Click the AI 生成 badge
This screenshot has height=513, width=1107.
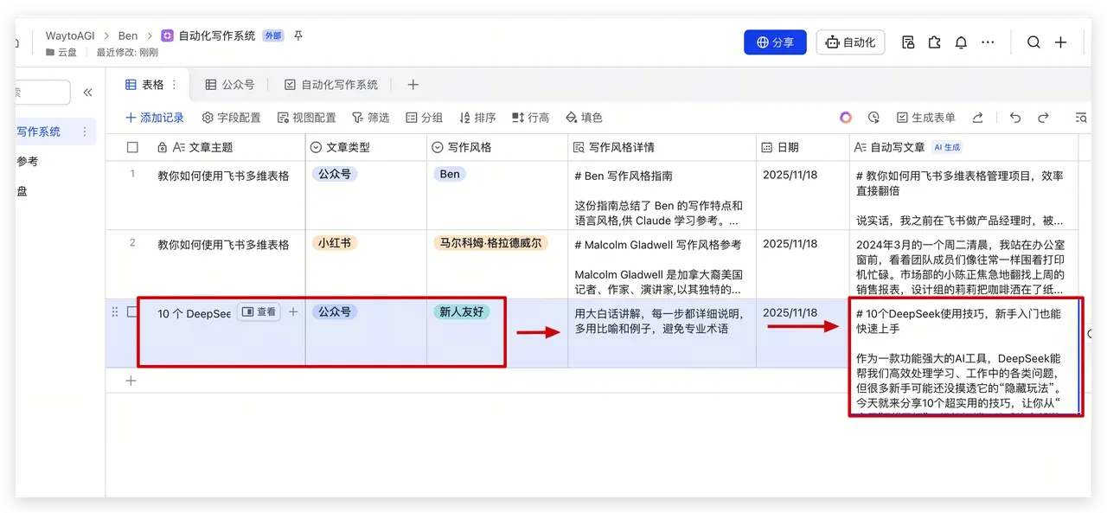947,148
